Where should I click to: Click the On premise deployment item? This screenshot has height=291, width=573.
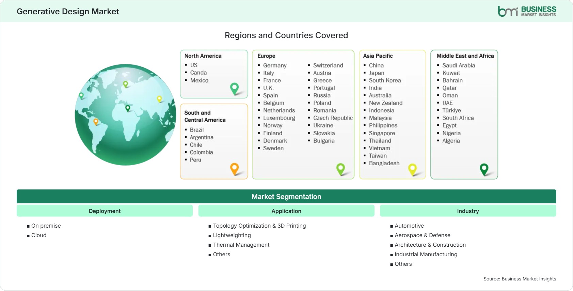[46, 226]
